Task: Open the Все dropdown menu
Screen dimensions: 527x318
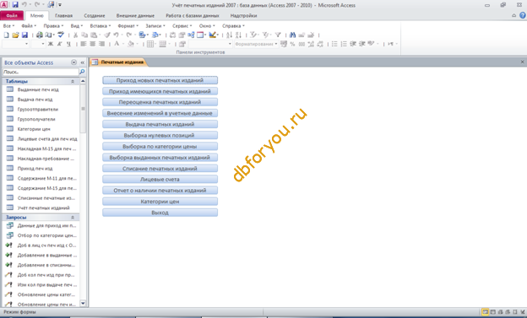Action: (x=8, y=26)
